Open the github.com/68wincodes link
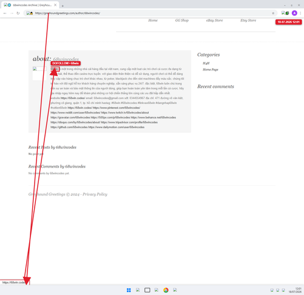304x295 pixels. (69, 127)
